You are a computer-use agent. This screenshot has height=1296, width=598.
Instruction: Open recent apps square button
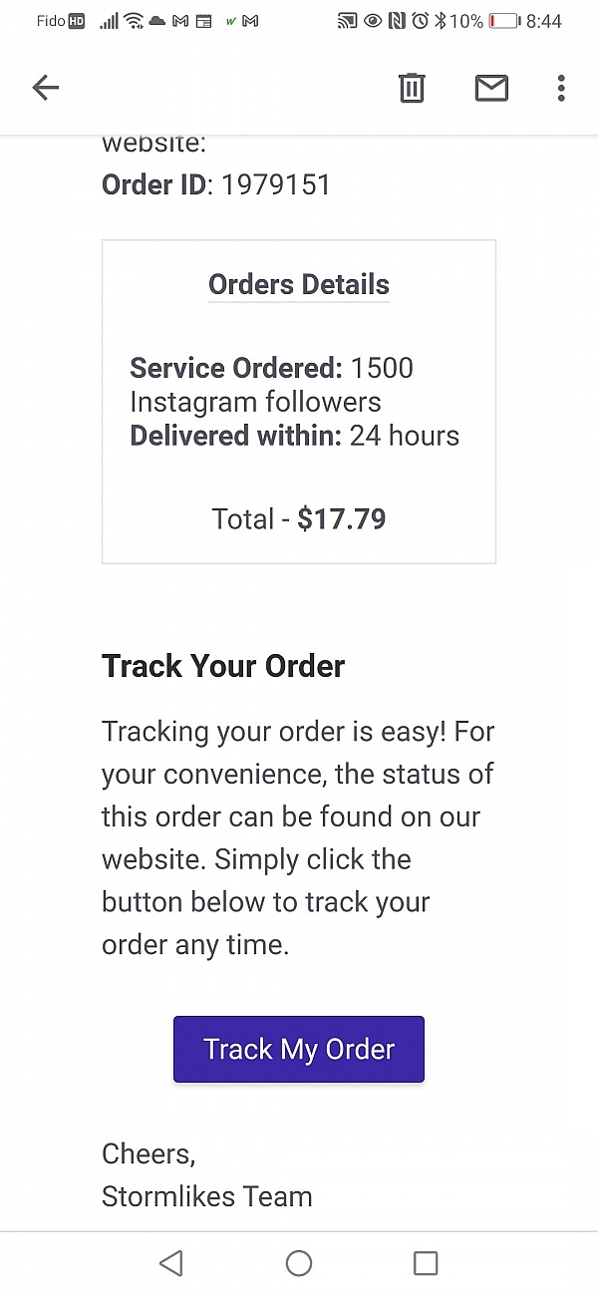426,1263
